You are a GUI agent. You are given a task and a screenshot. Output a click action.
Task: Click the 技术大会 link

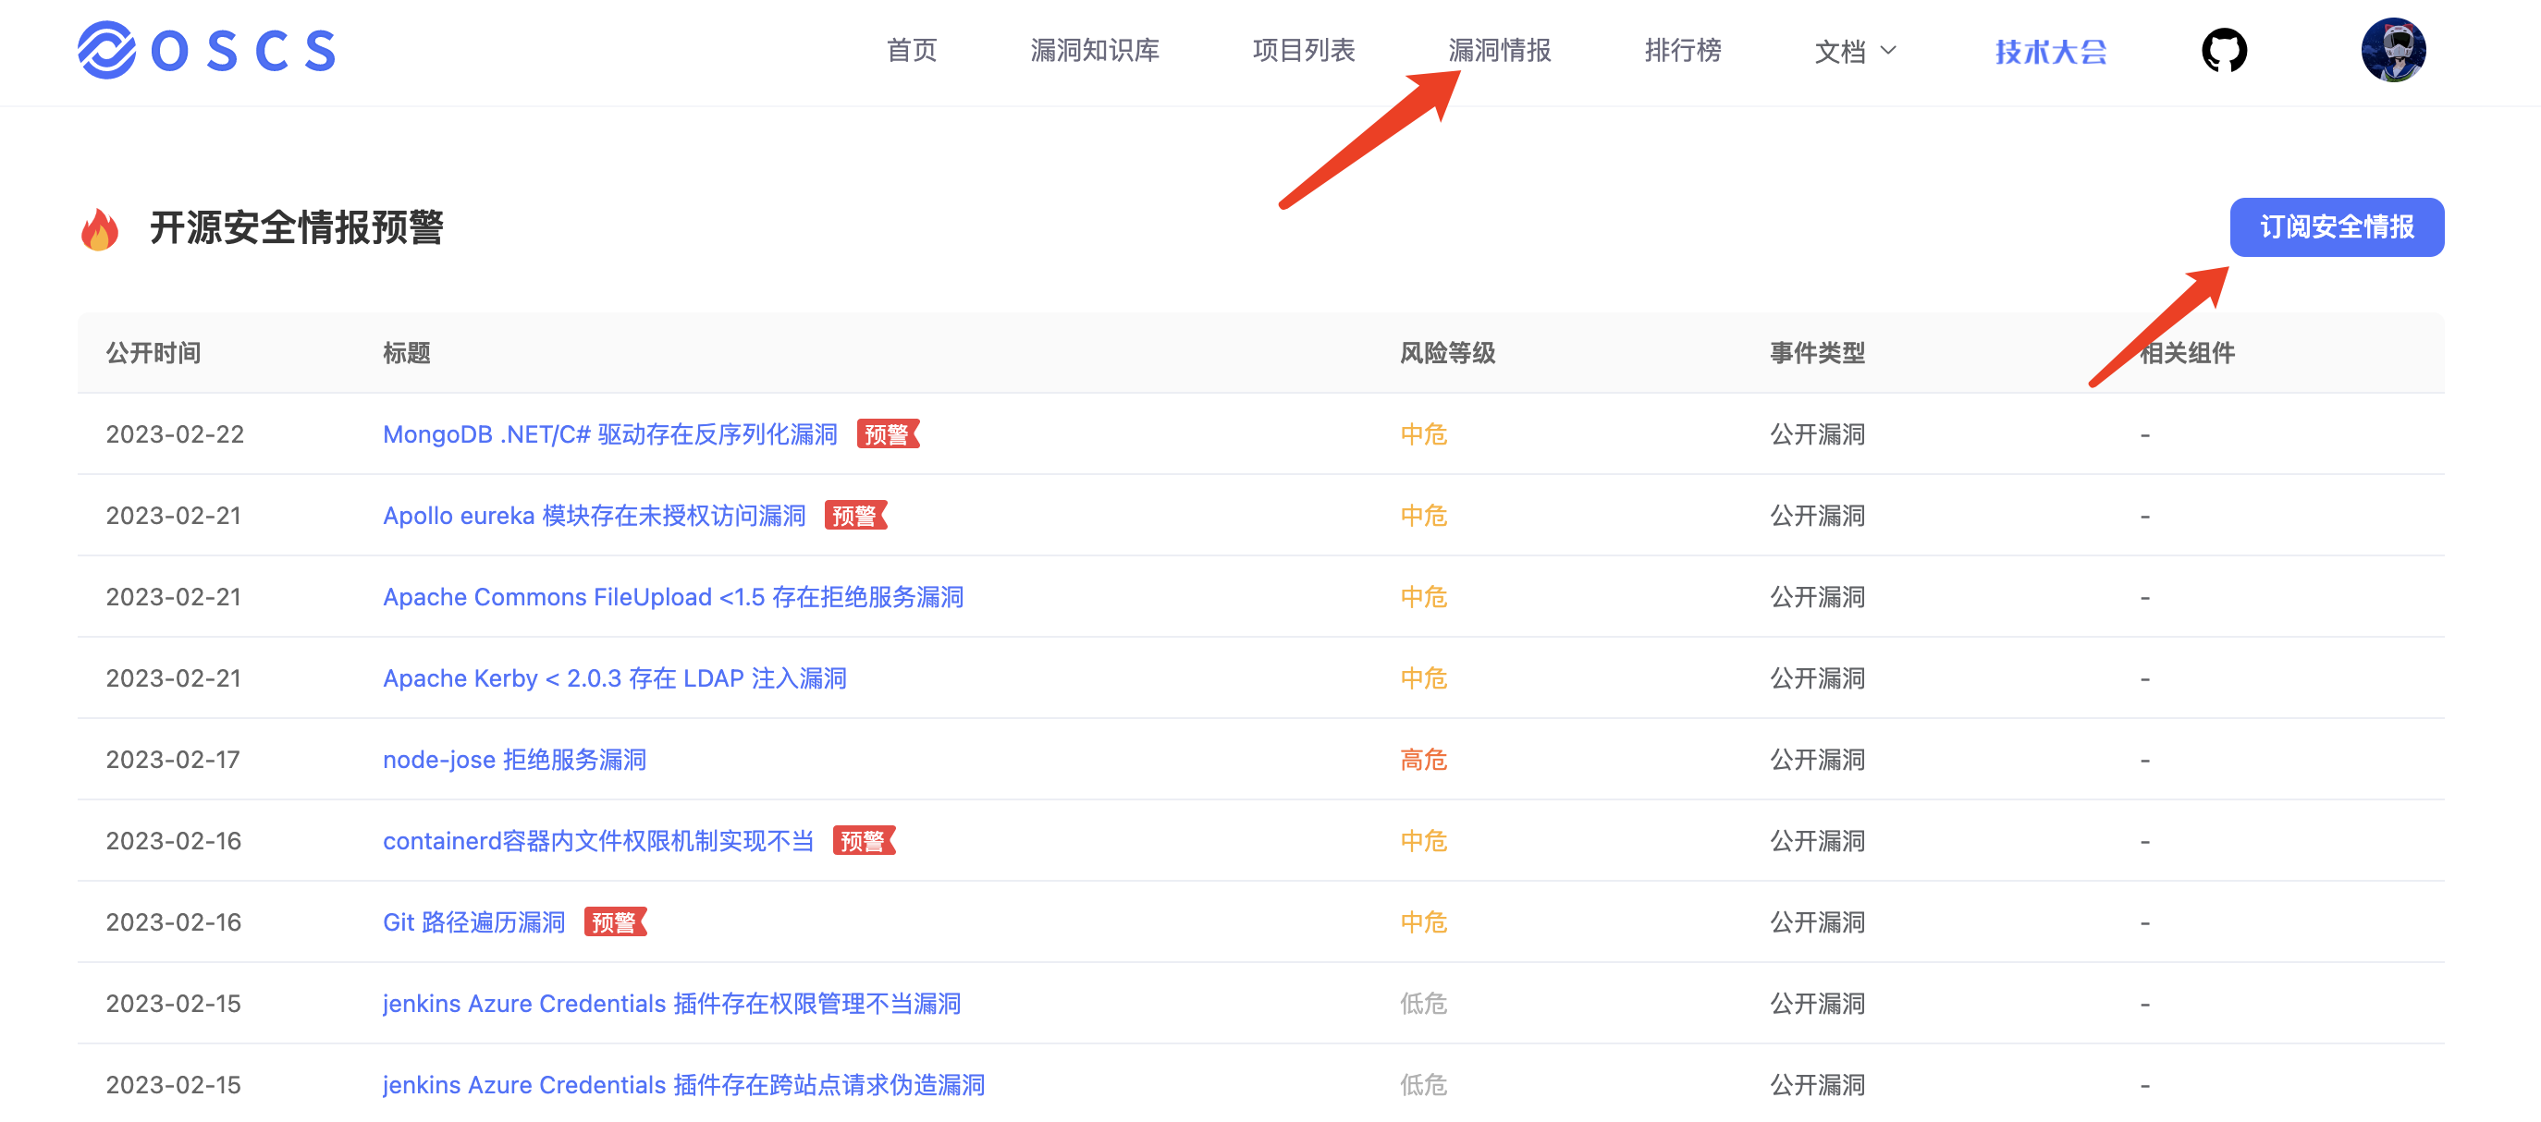(2050, 51)
